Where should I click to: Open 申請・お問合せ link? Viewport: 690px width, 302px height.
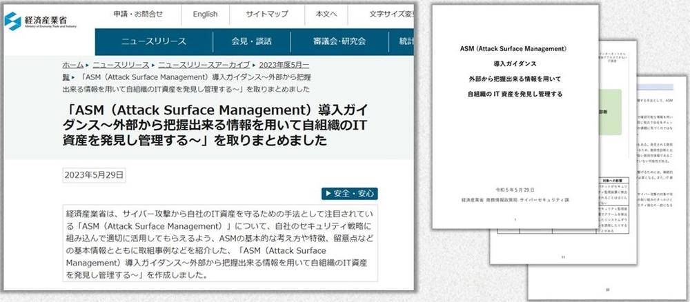(138, 14)
